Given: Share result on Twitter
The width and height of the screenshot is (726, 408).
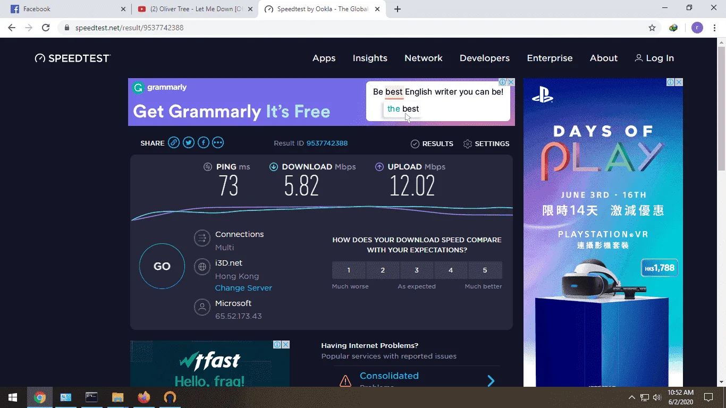Looking at the screenshot, I should pyautogui.click(x=189, y=142).
